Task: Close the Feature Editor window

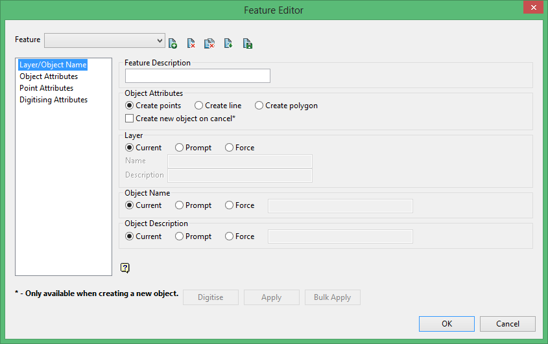Action: [x=532, y=8]
